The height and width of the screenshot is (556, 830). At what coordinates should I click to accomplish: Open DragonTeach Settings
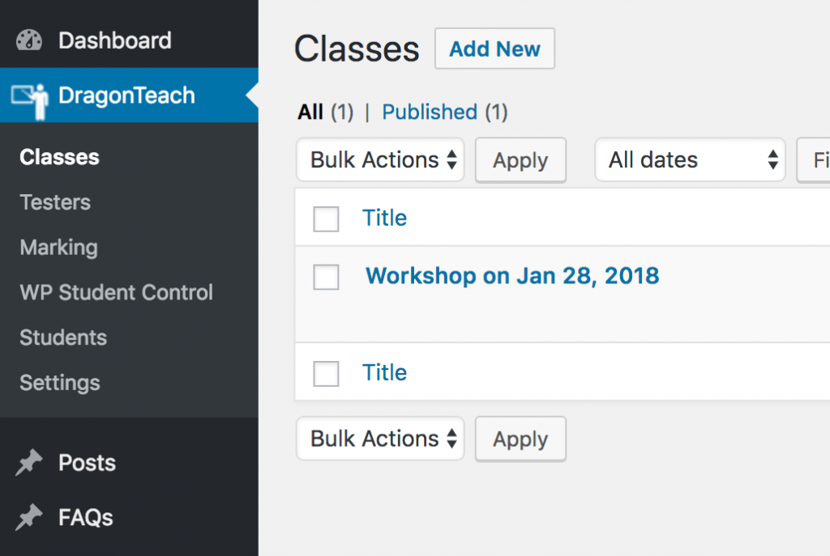(x=60, y=383)
